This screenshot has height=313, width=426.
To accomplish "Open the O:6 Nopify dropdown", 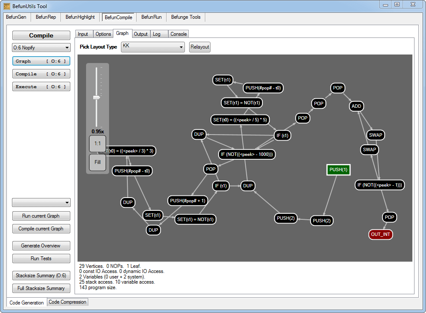I will (x=41, y=48).
